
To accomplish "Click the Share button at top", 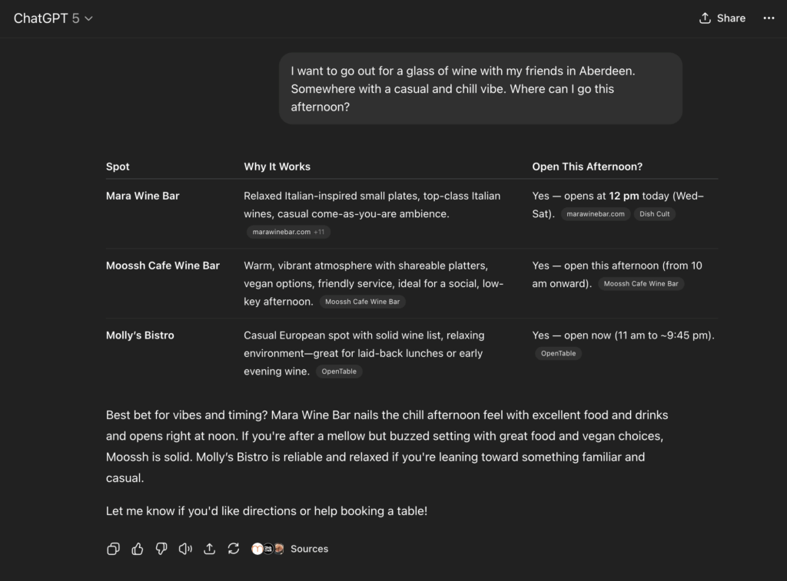I will click(x=722, y=18).
